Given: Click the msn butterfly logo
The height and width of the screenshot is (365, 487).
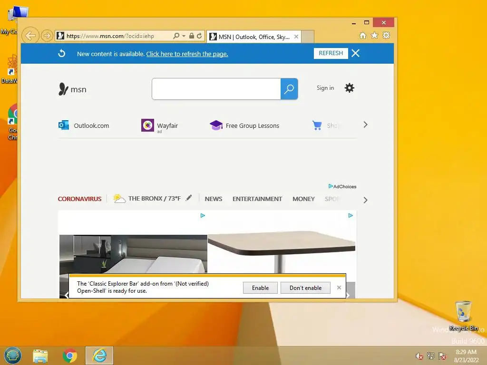Looking at the screenshot, I should pyautogui.click(x=72, y=89).
